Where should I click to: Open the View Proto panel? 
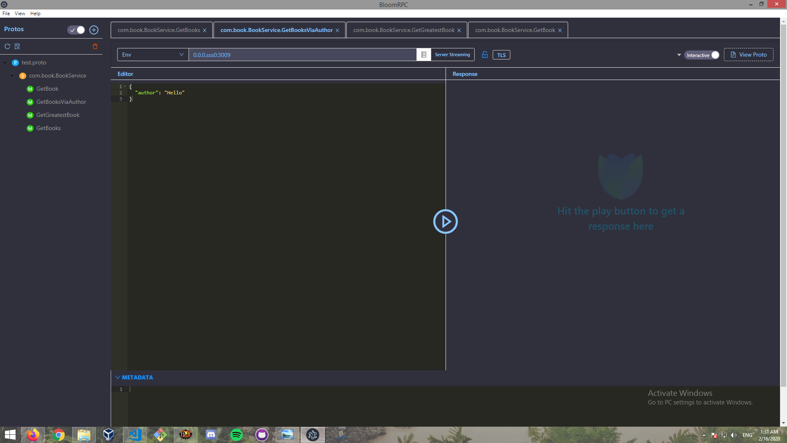coord(749,54)
